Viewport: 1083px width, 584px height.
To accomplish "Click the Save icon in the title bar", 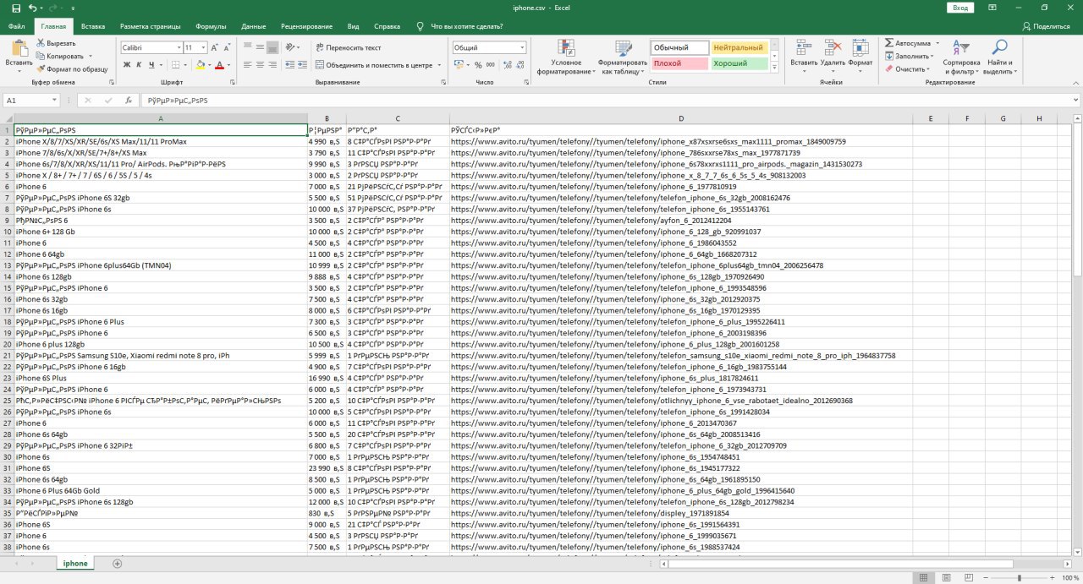I will 14,8.
